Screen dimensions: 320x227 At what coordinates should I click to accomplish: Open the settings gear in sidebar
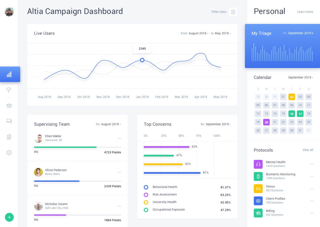[x=9, y=153]
